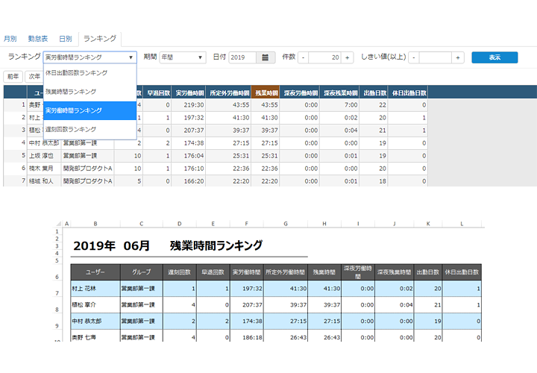
Task: Click the empty しきい値(以上) input field
Action: click(436, 57)
